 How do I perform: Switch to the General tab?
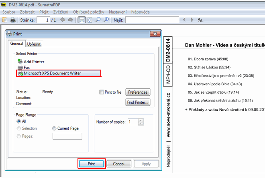click(x=16, y=44)
